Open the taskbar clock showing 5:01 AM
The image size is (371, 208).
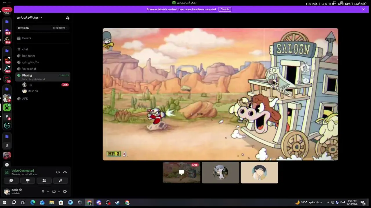click(x=352, y=202)
